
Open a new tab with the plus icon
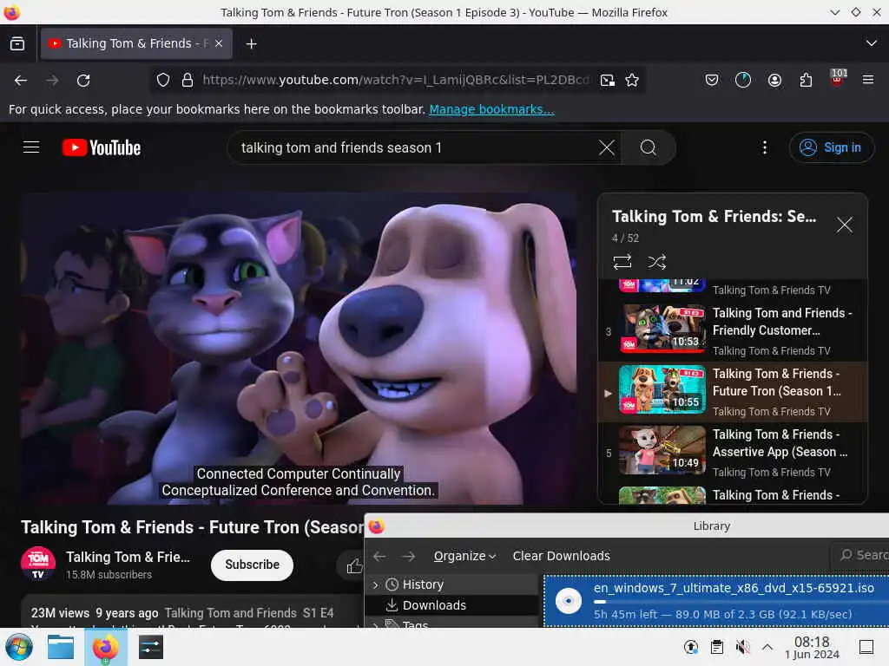(x=251, y=43)
